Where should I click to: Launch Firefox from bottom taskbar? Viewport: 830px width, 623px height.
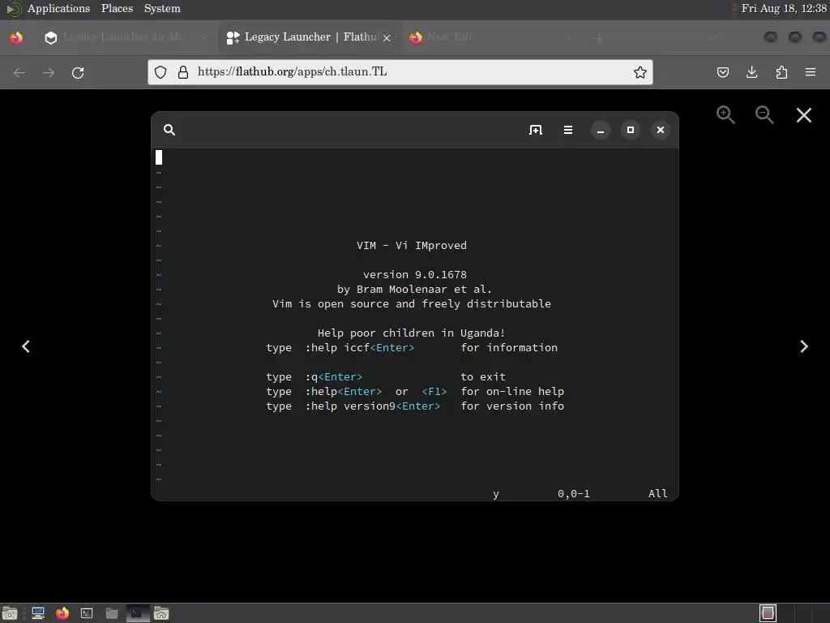[x=62, y=613]
